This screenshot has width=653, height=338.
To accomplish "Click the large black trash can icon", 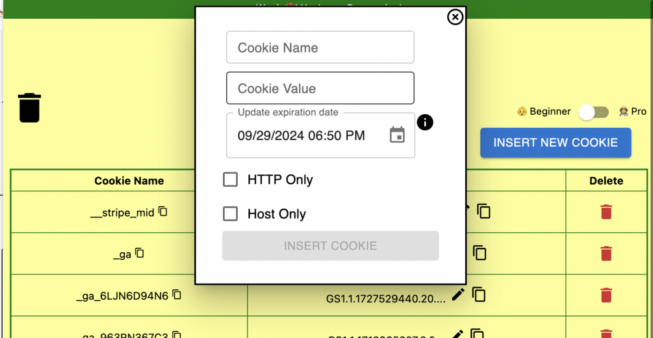I will coord(29,108).
